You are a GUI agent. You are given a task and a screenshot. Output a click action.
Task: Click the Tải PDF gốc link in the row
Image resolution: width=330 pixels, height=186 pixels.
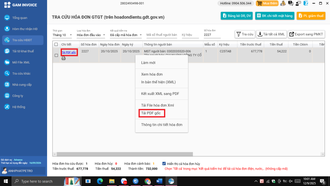69,52
